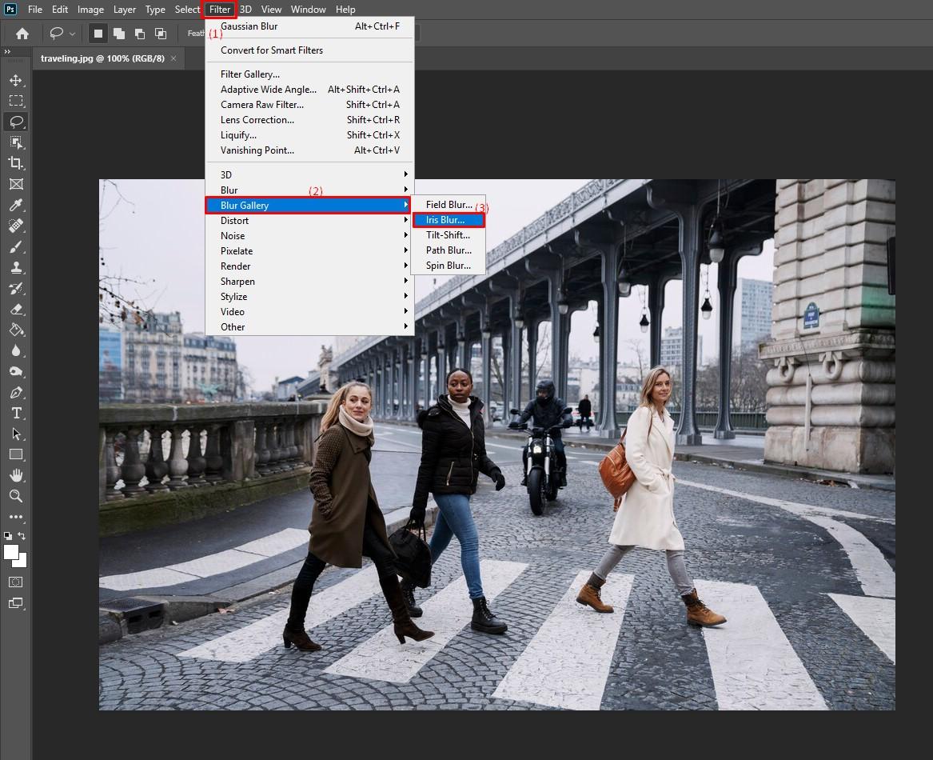The height and width of the screenshot is (760, 933).
Task: Close the traveling.jpg document tab
Action: click(173, 58)
